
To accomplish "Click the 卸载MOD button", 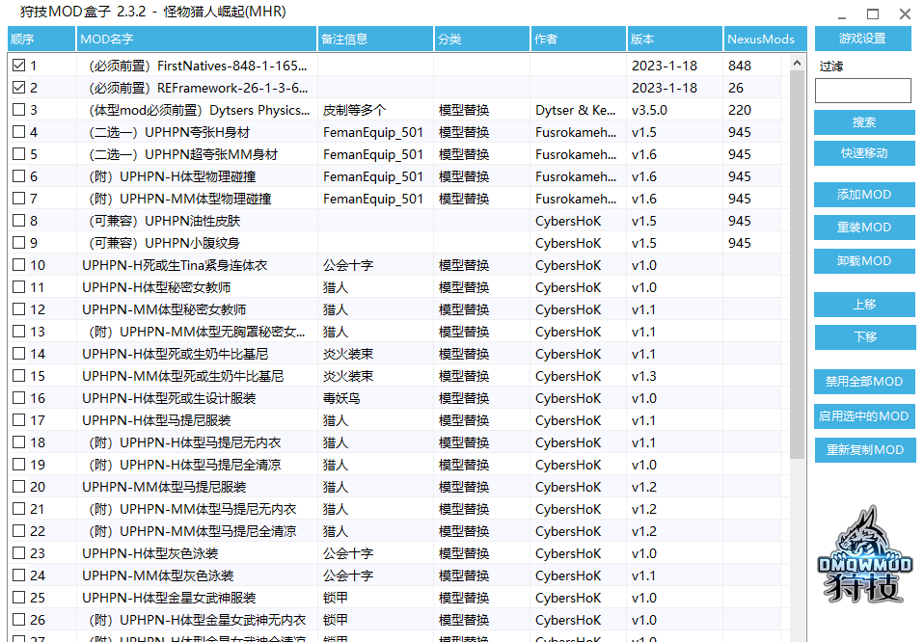I will (x=864, y=261).
